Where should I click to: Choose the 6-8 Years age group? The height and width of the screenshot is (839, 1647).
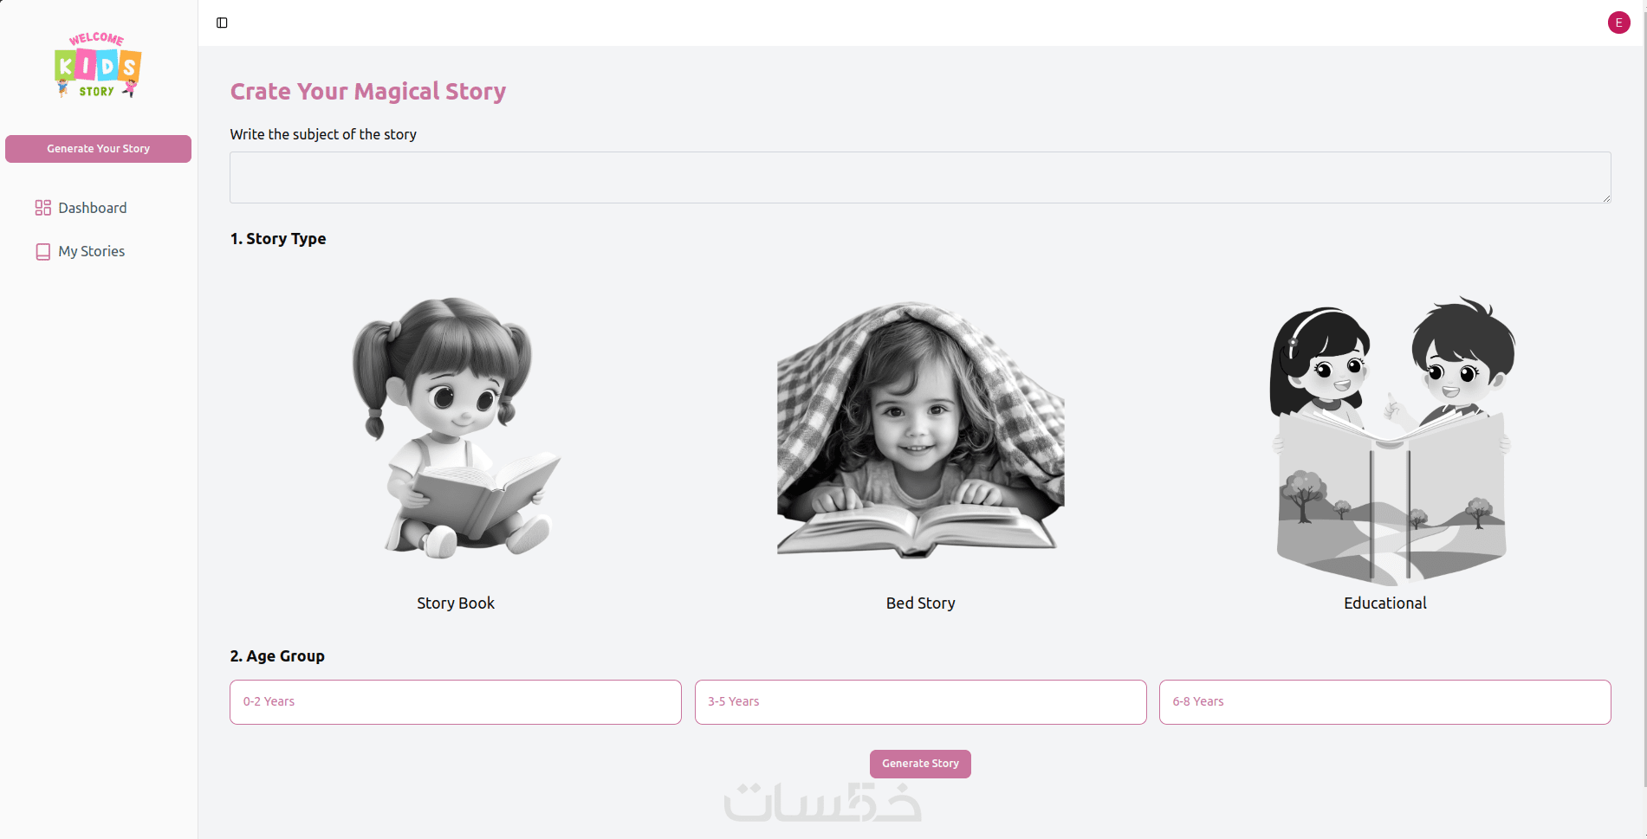(x=1384, y=702)
